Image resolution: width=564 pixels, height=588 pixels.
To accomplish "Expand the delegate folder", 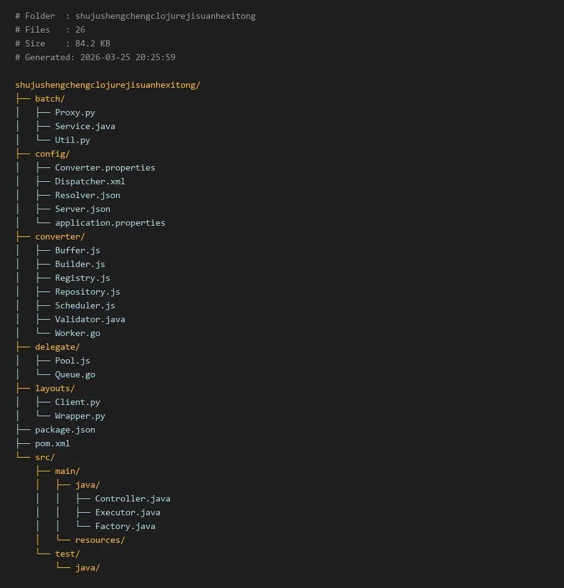I will tap(57, 347).
